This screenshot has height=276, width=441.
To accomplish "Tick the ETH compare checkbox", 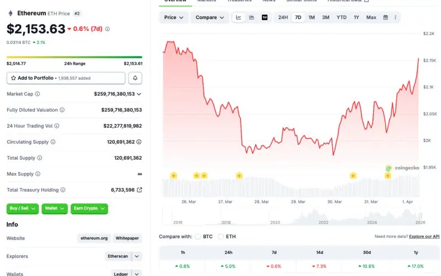I will tap(221, 236).
